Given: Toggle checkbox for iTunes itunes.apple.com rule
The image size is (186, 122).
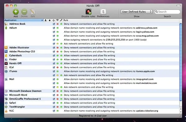Looking at the screenshot, I should [54, 71].
